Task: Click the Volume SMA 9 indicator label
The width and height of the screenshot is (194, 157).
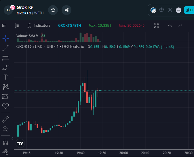Action: click(x=27, y=36)
